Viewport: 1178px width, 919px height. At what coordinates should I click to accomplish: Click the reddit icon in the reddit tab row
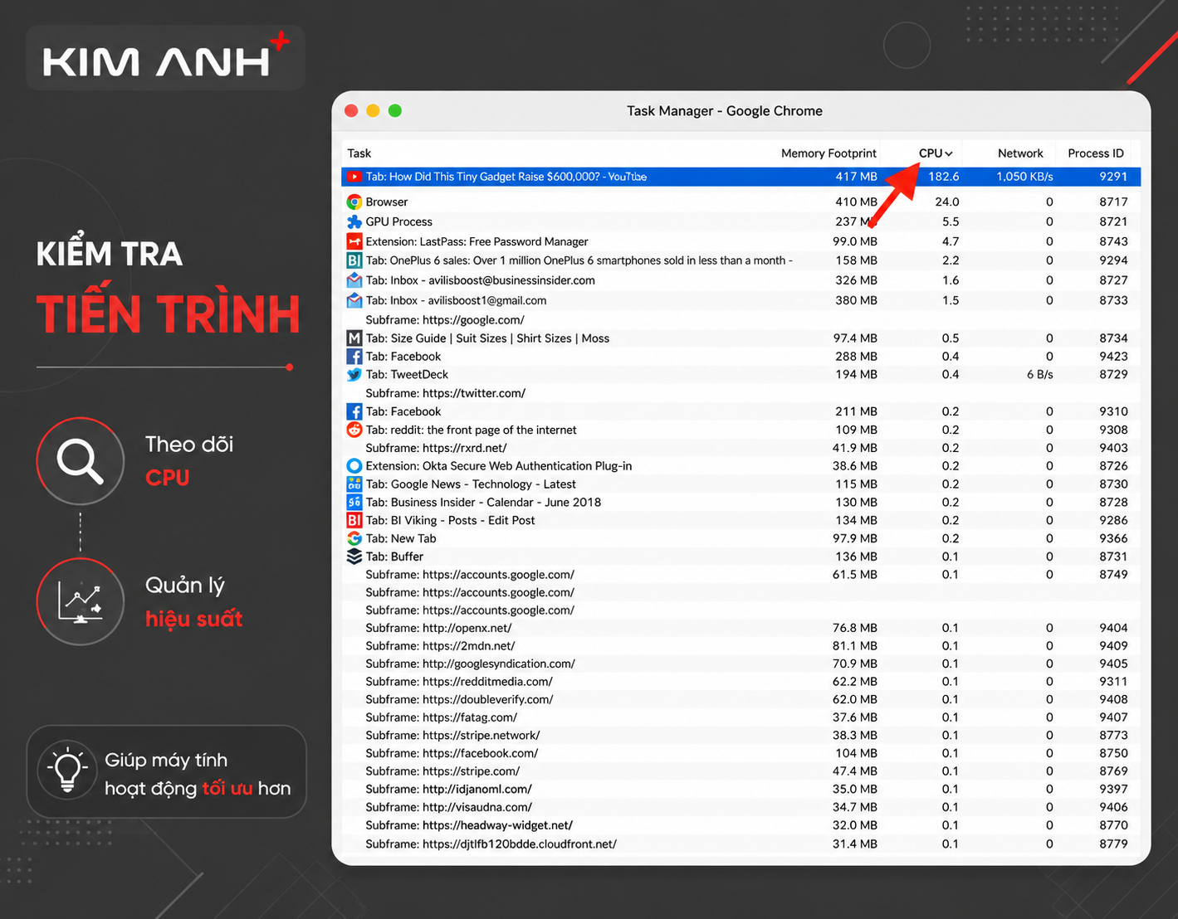(354, 430)
